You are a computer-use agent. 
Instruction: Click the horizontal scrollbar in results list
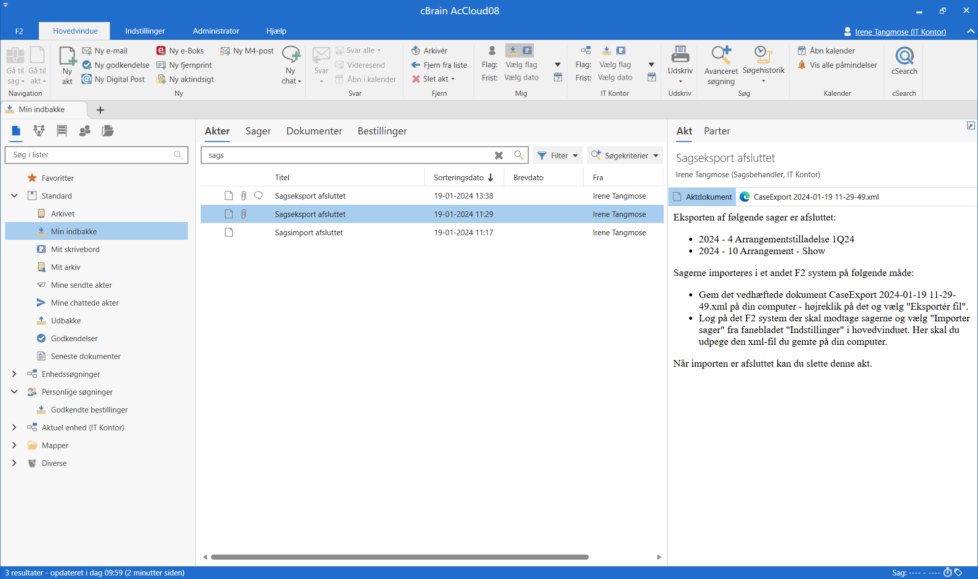coord(399,557)
